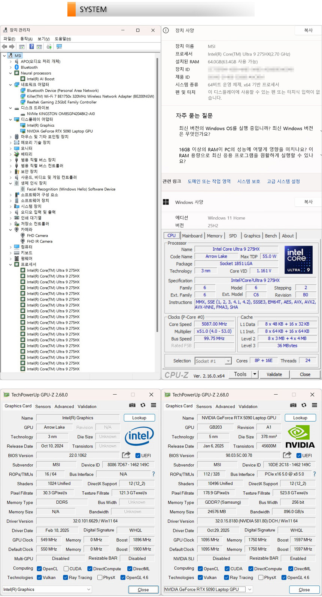Open the 보기(V) menu in Device Manager

[x=43, y=39]
